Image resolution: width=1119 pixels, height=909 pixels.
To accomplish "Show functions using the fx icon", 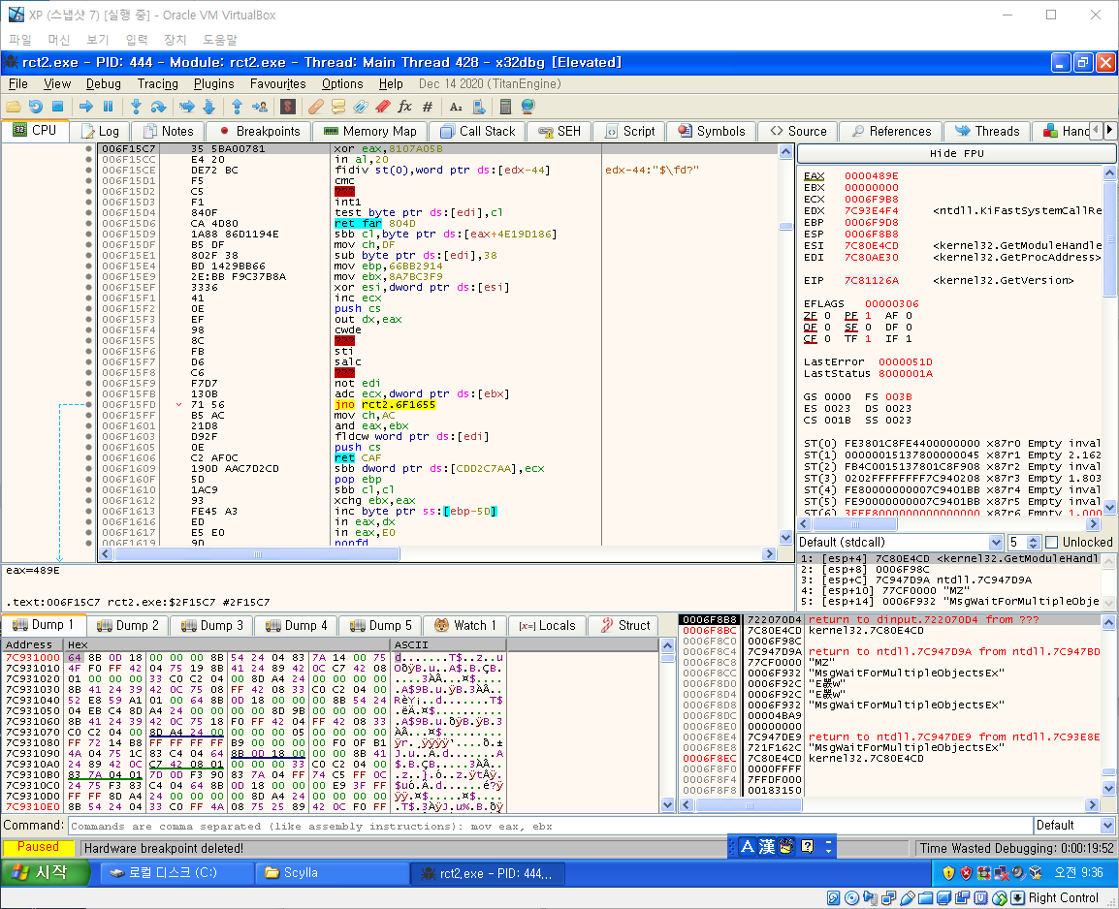I will point(404,107).
